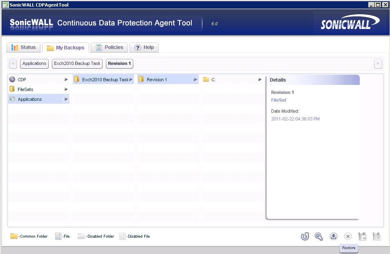Expand arrow beside Exch2010 Backup Task row
Screen dimensions: 390x254
(131, 80)
